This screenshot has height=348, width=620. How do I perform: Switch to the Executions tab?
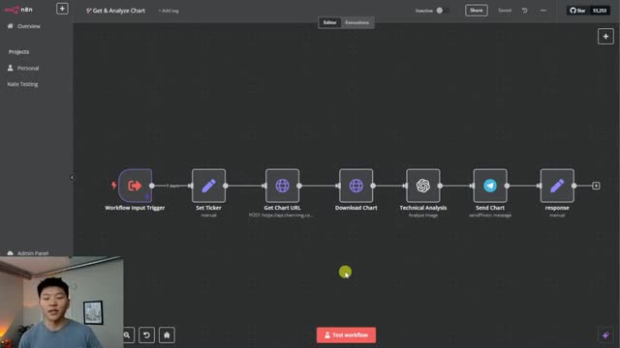pyautogui.click(x=357, y=22)
